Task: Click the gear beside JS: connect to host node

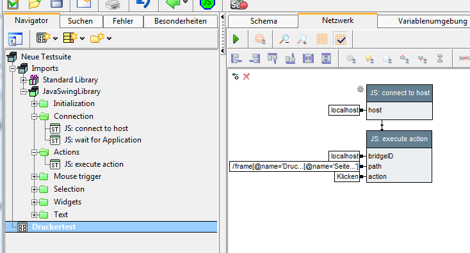Action: point(361,89)
